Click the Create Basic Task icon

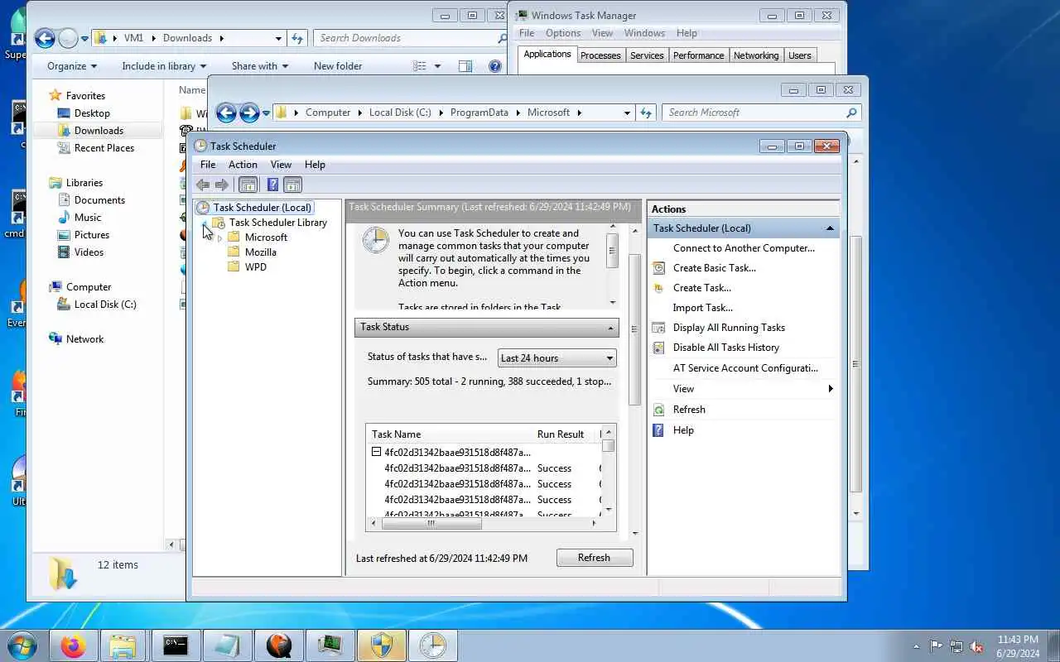659,268
